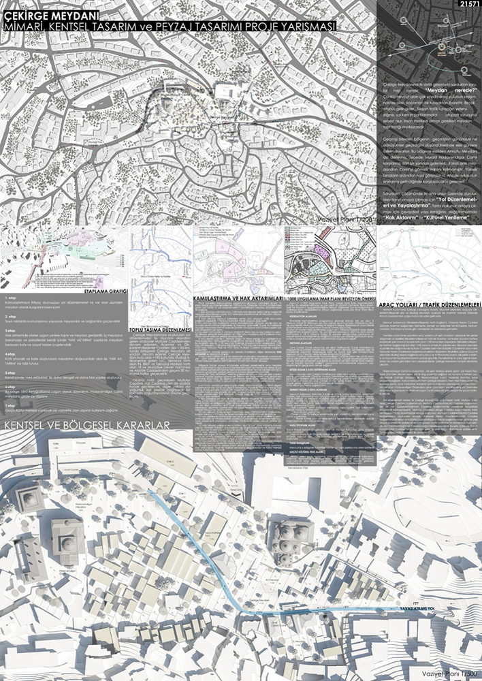Click the ARAÇ YOLLARI / TRAFİK DÜZENLEMELERİ heading

click(x=430, y=304)
